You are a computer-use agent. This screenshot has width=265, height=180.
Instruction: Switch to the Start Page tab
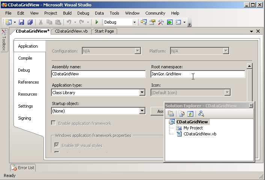[104, 31]
